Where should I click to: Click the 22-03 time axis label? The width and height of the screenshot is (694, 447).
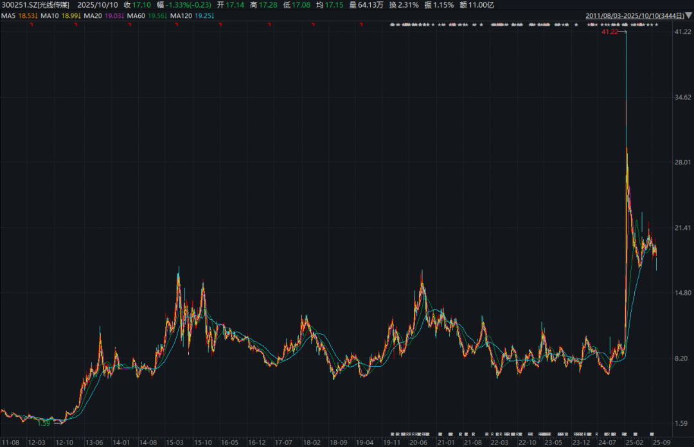499,443
